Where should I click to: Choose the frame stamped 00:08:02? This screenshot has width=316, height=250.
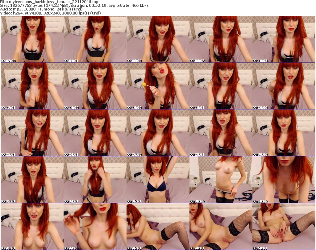[221, 39]
